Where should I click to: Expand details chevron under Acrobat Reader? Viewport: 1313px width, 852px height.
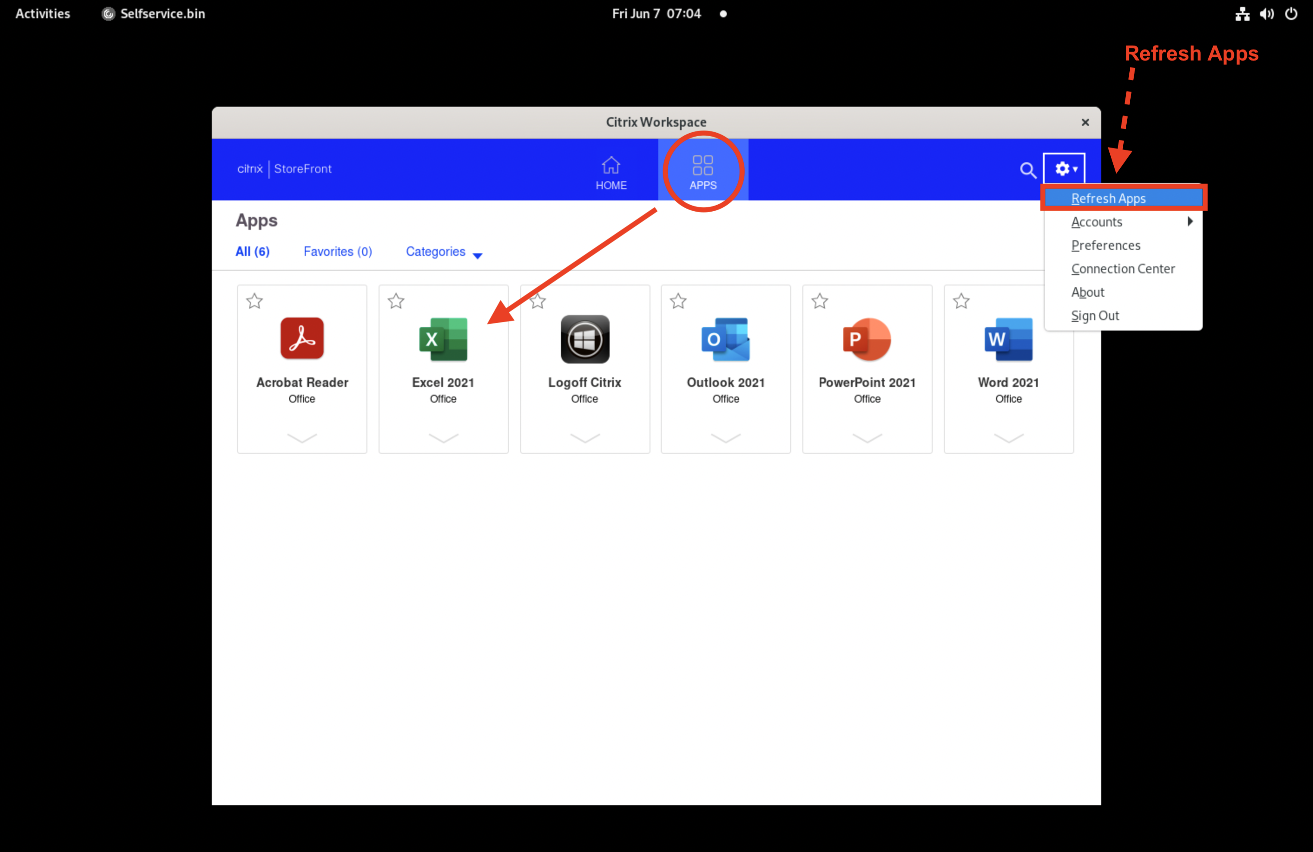pyautogui.click(x=302, y=438)
